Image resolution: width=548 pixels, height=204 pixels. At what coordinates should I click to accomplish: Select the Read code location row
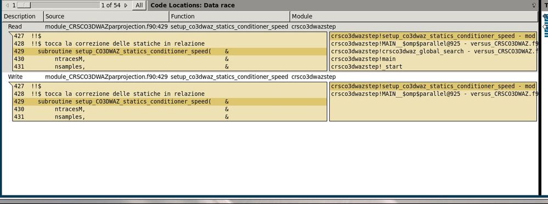pos(270,26)
